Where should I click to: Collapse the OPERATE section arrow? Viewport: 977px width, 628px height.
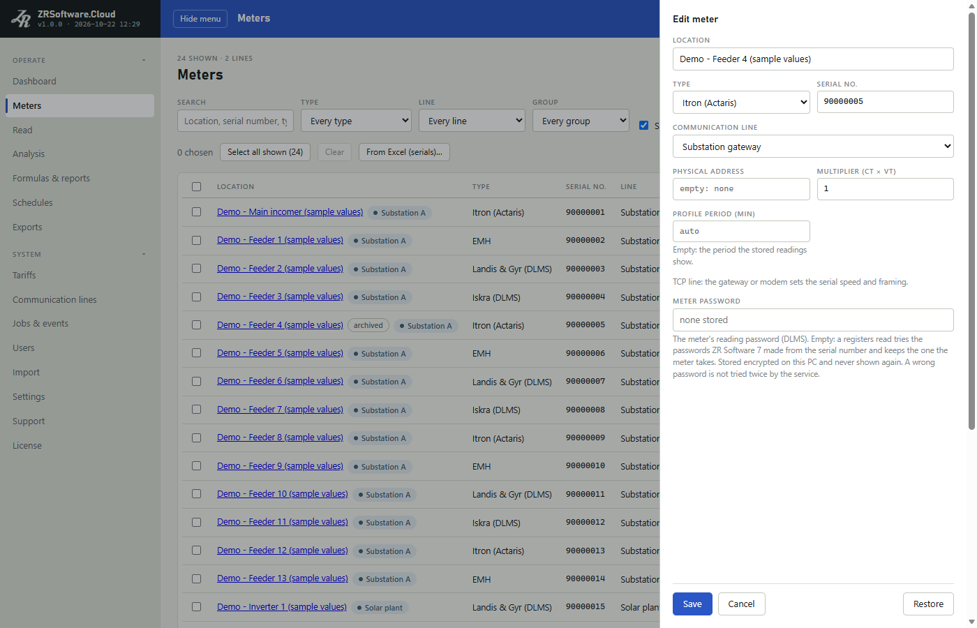(x=144, y=60)
